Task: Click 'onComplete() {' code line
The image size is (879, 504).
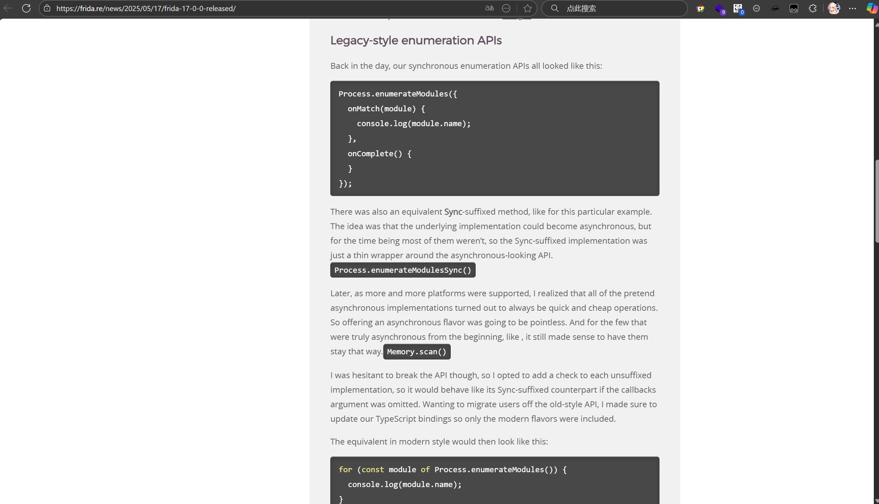Action: [x=379, y=154]
